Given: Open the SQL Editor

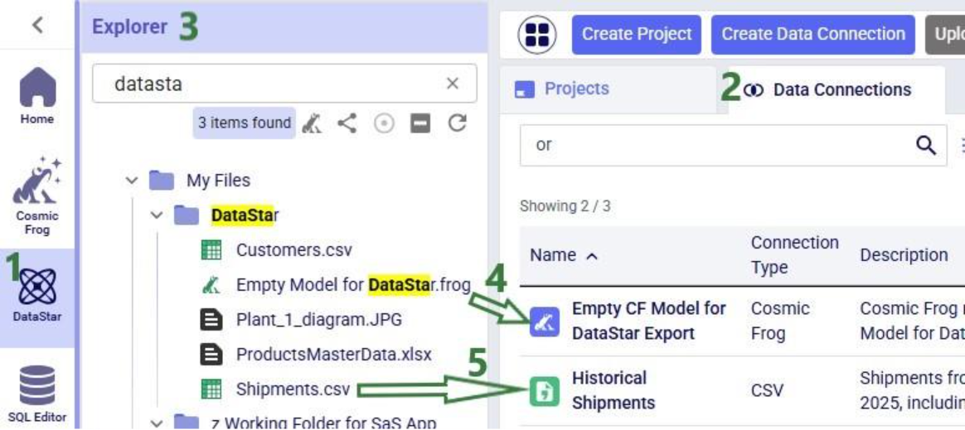Looking at the screenshot, I should [x=37, y=394].
